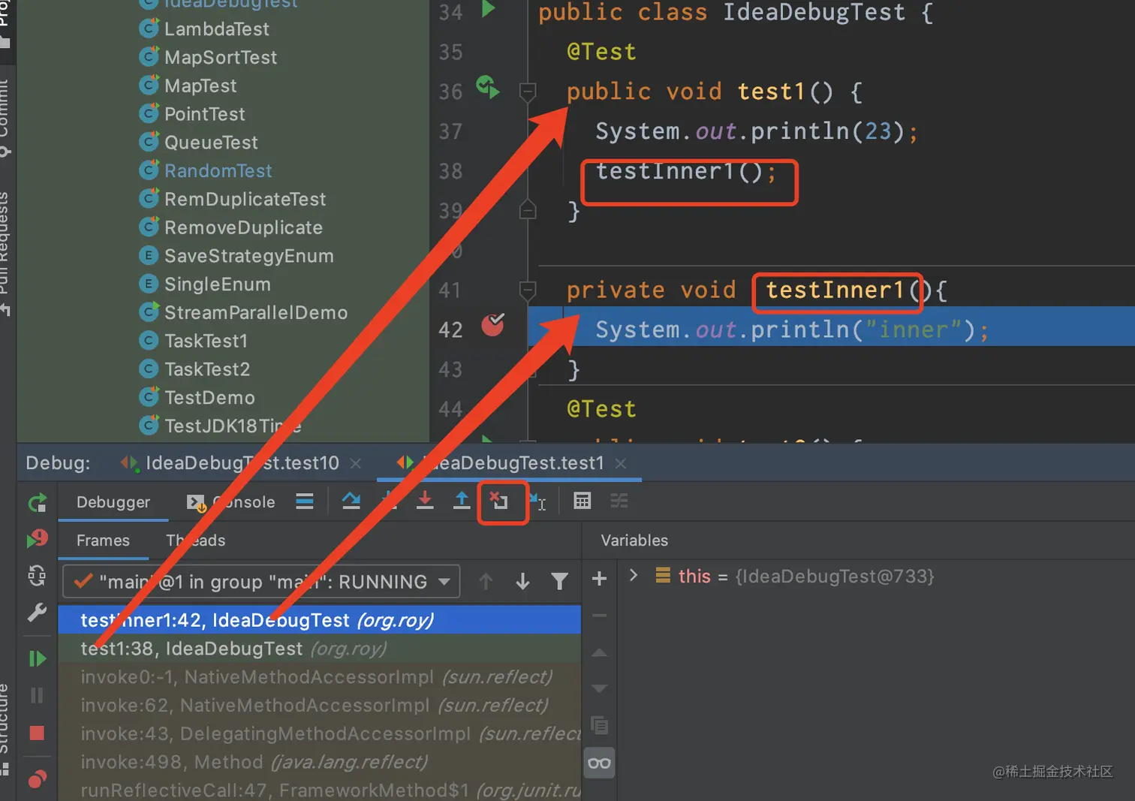This screenshot has width=1135, height=801.
Task: Switch to the Console tab
Action: tap(230, 502)
